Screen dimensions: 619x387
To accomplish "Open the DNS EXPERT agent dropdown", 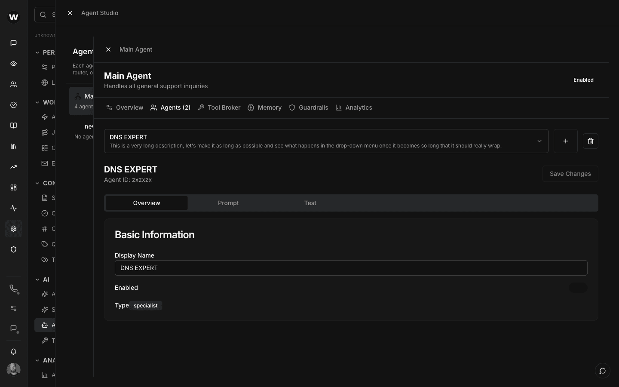I will click(x=539, y=141).
